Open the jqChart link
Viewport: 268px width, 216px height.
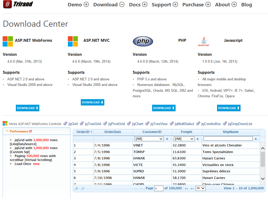pyautogui.click(x=138, y=124)
